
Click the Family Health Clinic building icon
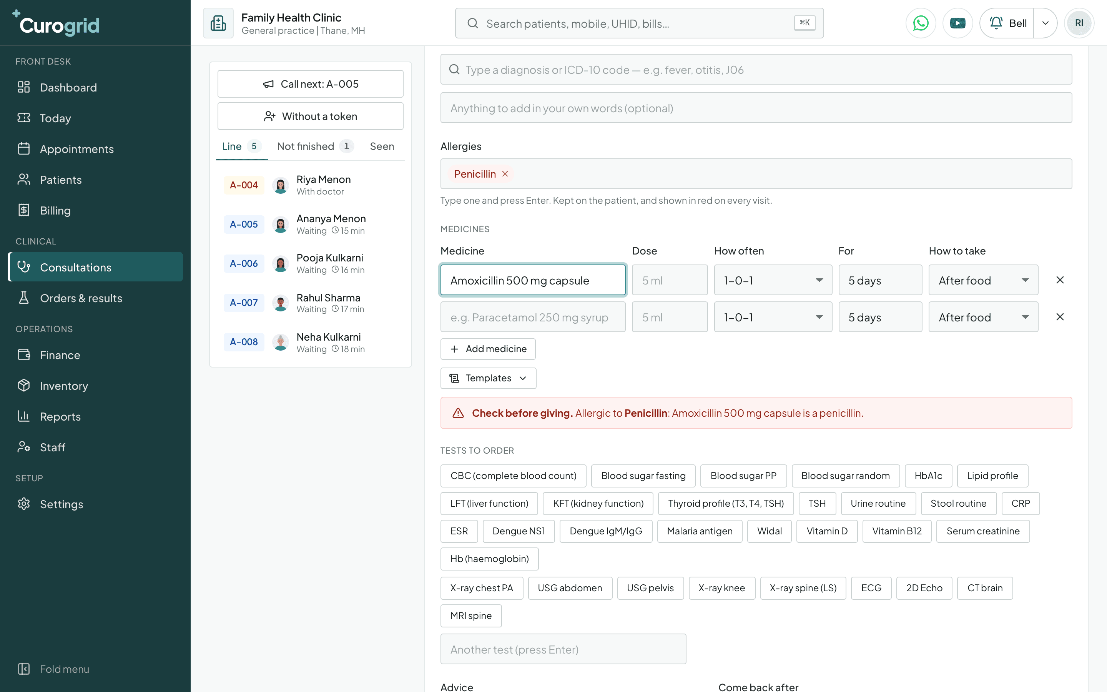(x=218, y=23)
